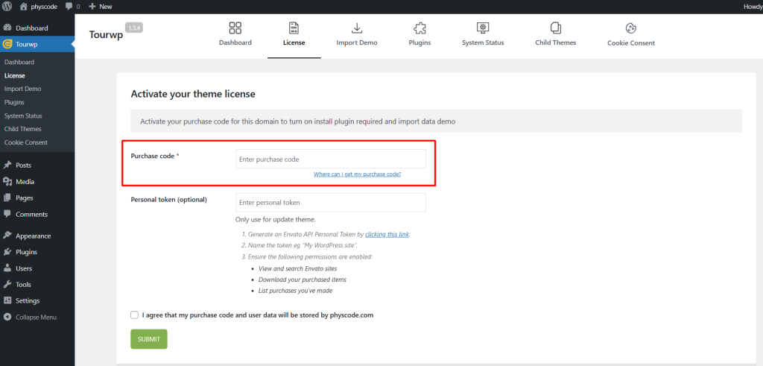The width and height of the screenshot is (763, 366).
Task: Follow the 'clicking this link' Envato token link
Action: coord(387,234)
